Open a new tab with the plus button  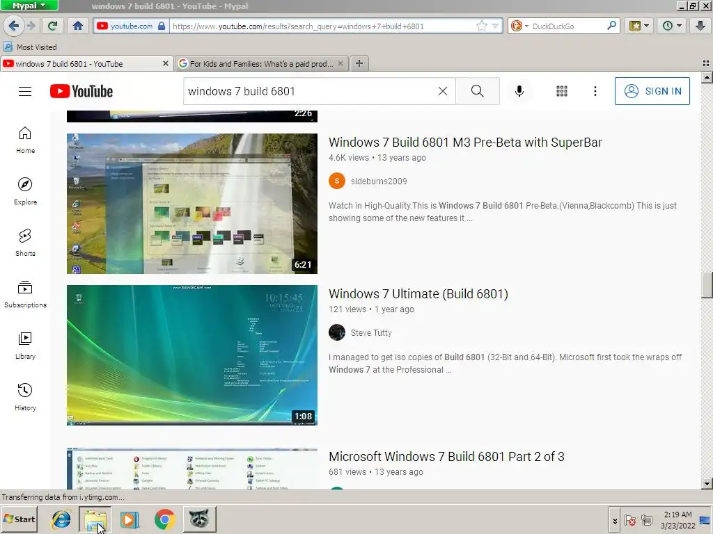(x=359, y=63)
